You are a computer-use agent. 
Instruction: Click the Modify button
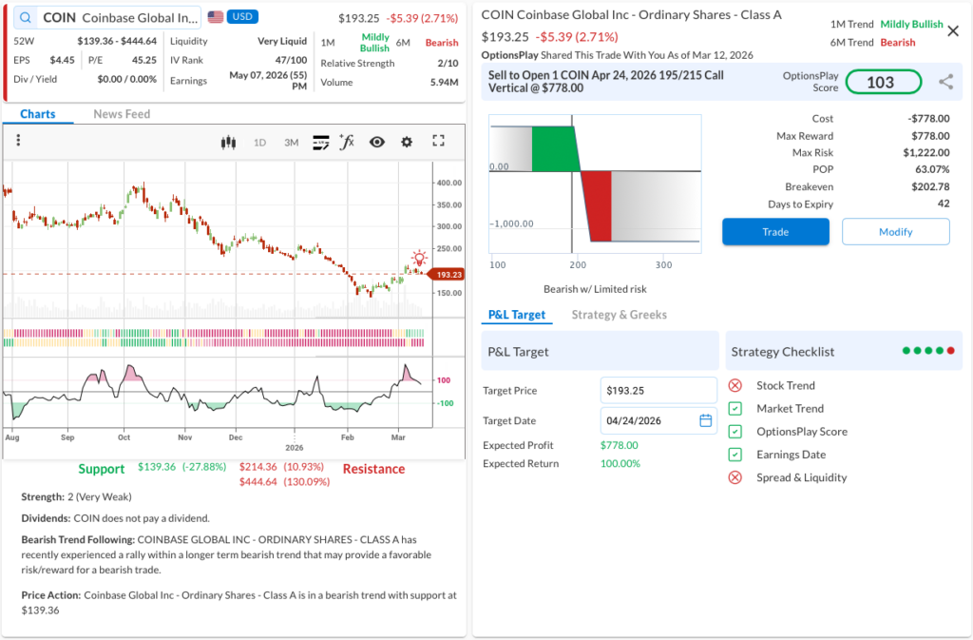(x=895, y=232)
